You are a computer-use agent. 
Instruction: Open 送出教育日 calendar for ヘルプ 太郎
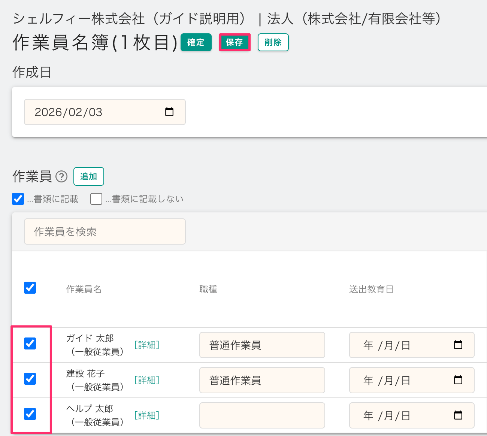[458, 415]
